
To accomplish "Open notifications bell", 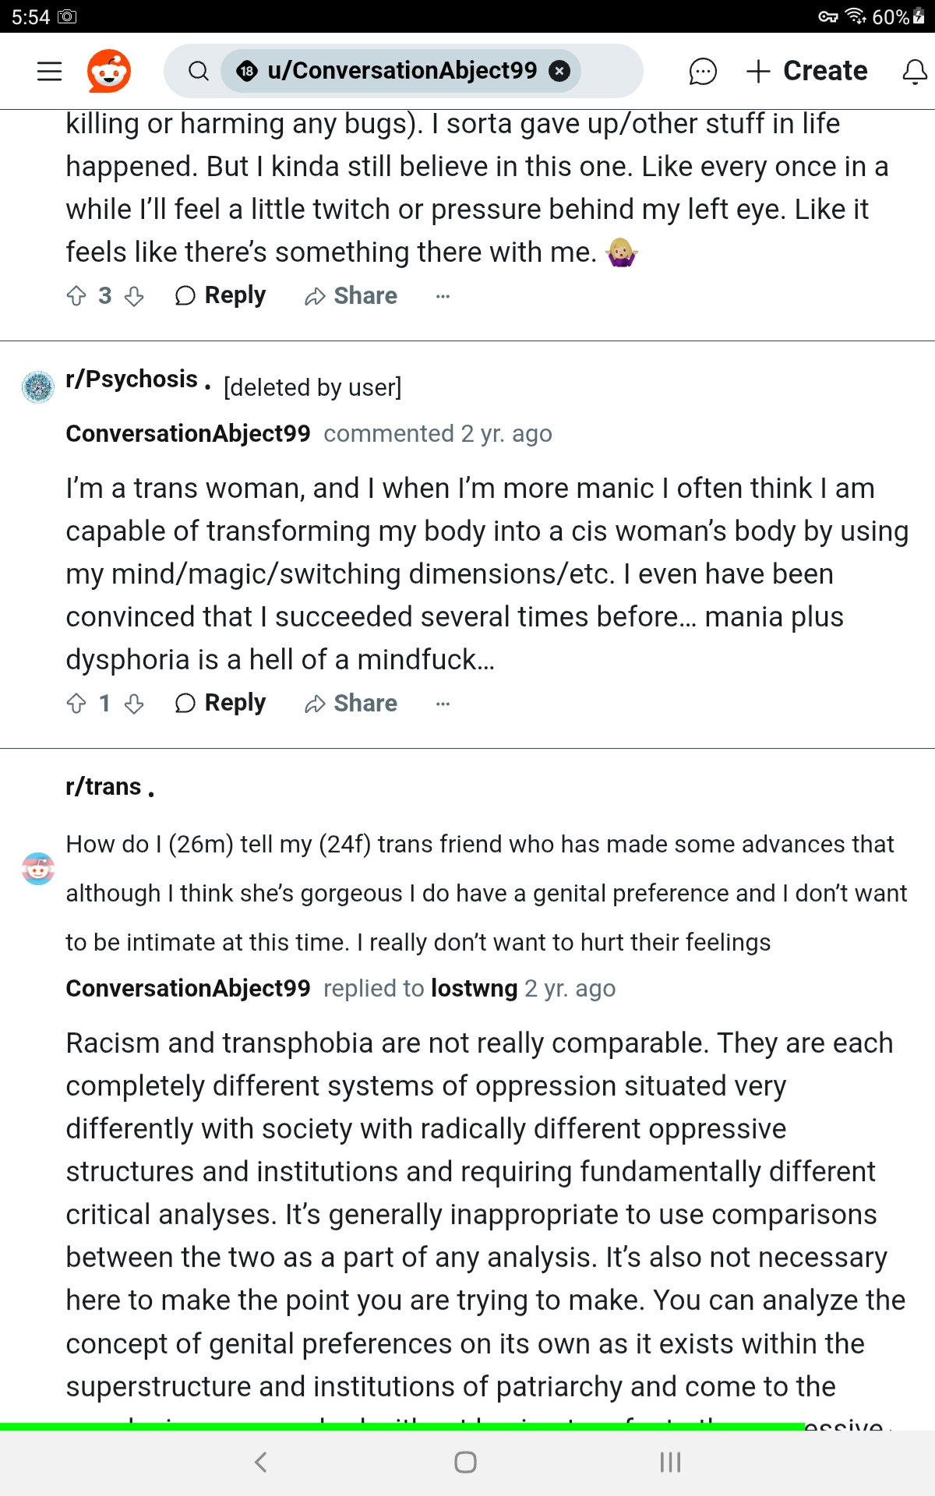I will pos(914,71).
